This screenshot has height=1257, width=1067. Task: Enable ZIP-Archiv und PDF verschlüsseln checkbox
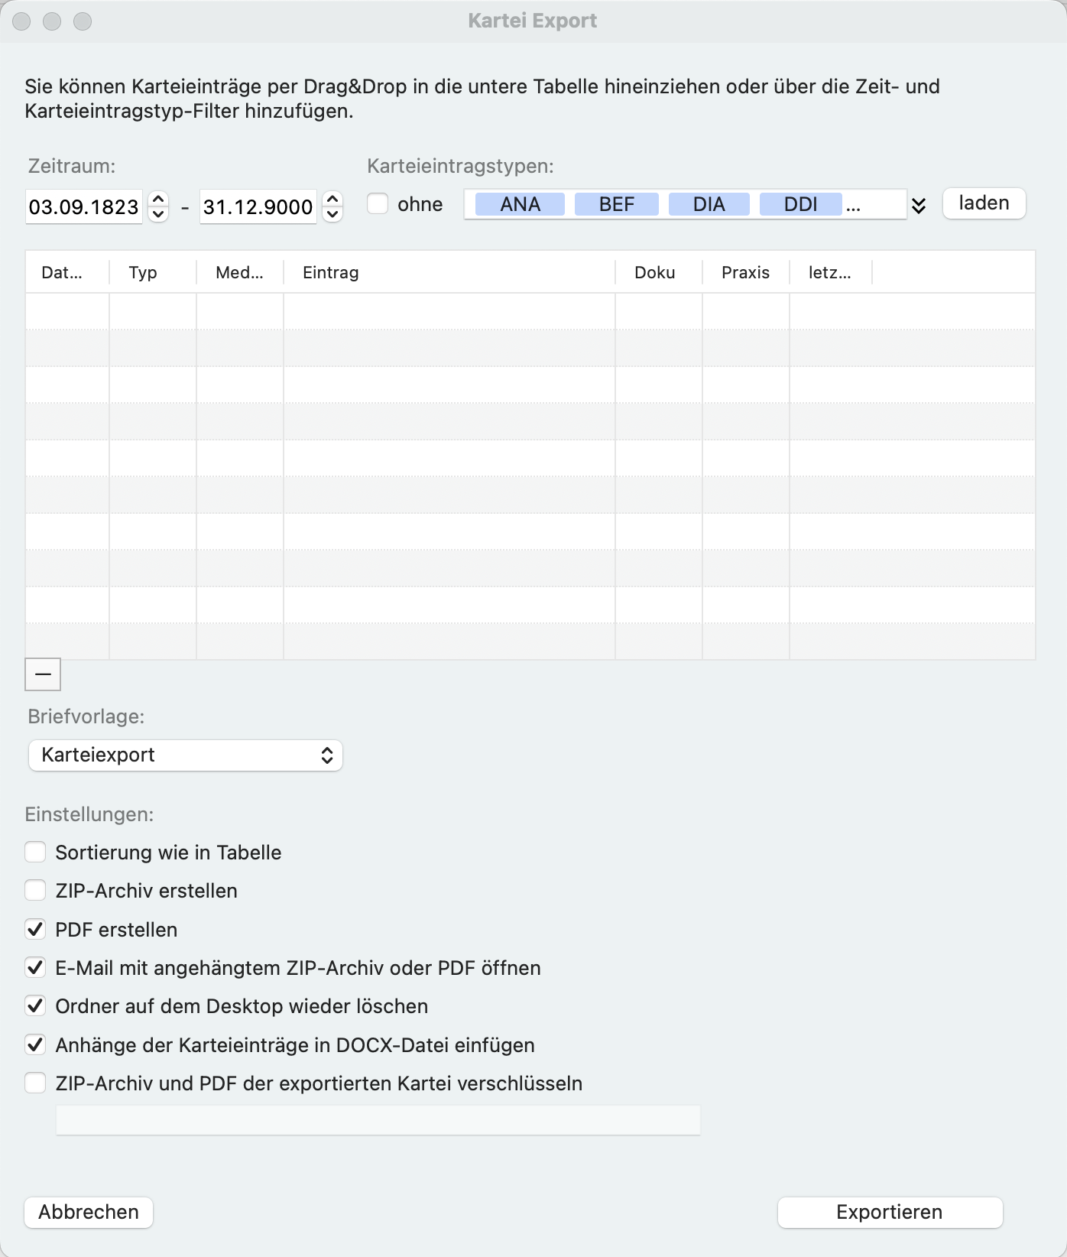tap(35, 1083)
